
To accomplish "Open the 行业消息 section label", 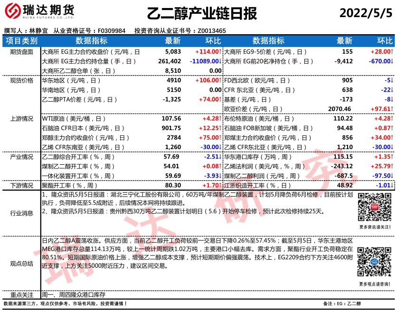I will (x=21, y=213).
